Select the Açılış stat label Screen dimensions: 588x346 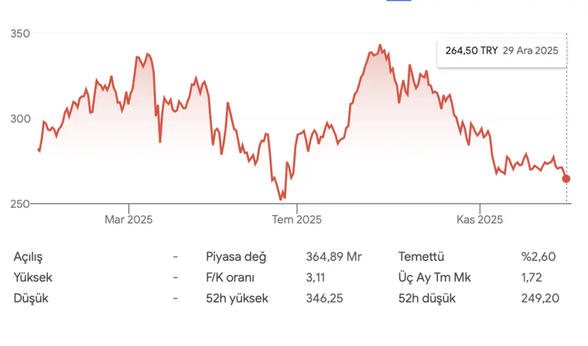(x=28, y=257)
